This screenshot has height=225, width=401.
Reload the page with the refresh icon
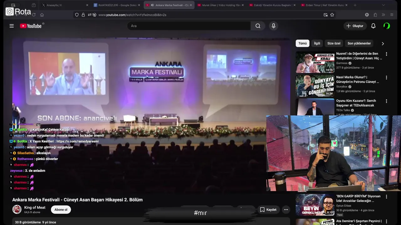tap(34, 15)
